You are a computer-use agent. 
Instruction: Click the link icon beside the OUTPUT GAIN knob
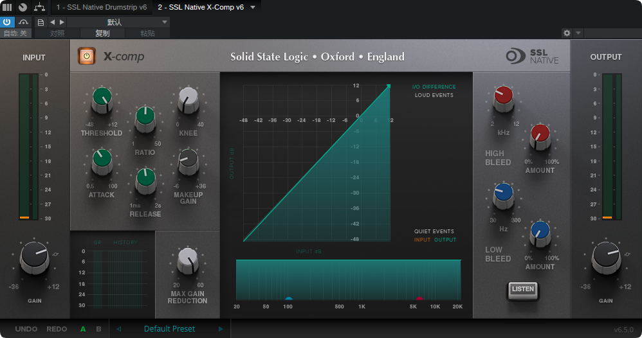coord(627,254)
